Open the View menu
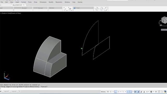 click(11, 2)
